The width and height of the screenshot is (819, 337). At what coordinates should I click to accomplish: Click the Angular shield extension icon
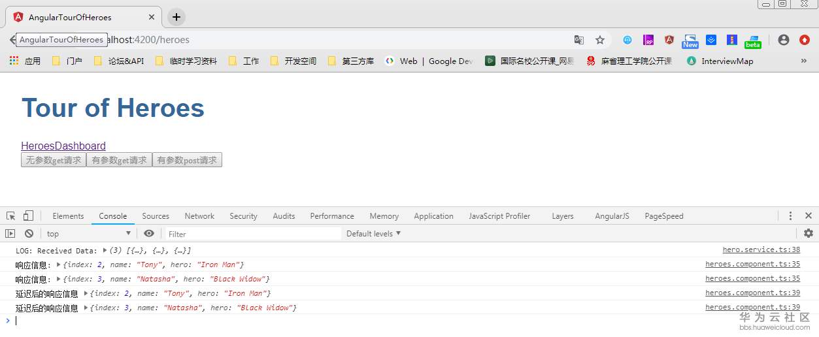pos(669,40)
